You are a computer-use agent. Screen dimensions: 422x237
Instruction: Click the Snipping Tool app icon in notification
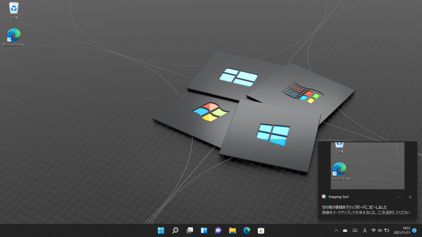[324, 197]
